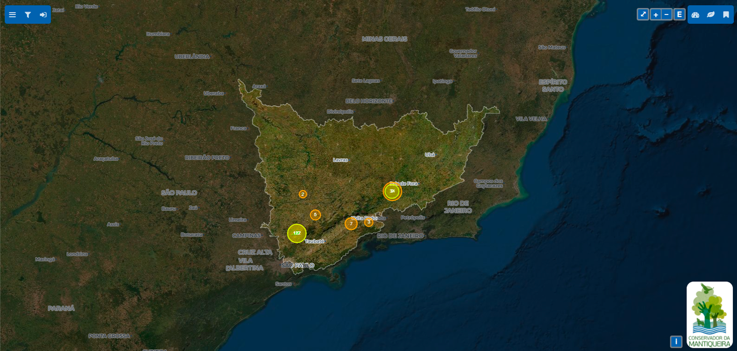Zoom out with the minus button
Viewport: 737px width, 351px height.
666,14
